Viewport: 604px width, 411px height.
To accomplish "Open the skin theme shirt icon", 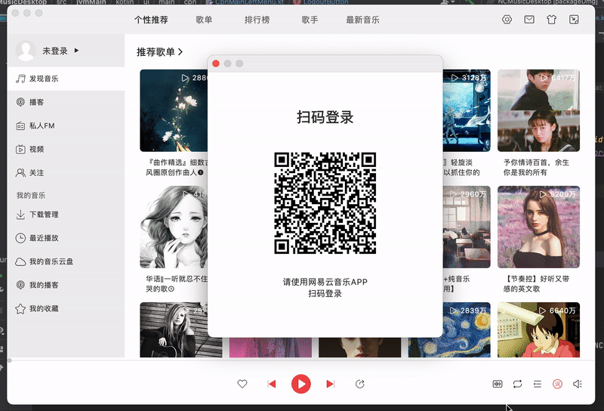I will 551,20.
